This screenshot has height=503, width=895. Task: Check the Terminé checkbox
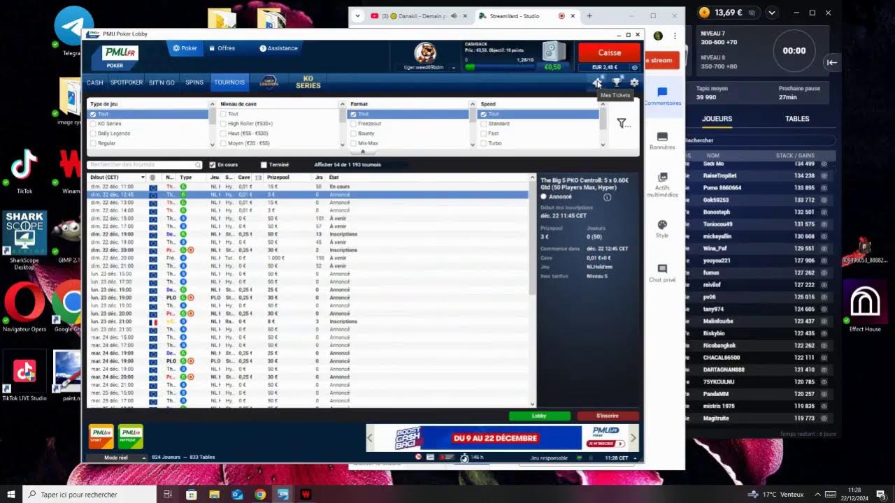(264, 165)
